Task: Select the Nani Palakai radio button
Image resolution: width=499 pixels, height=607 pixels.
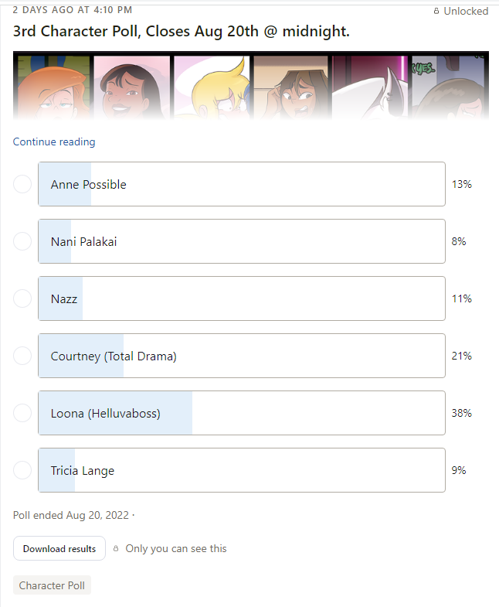Action: [x=22, y=241]
